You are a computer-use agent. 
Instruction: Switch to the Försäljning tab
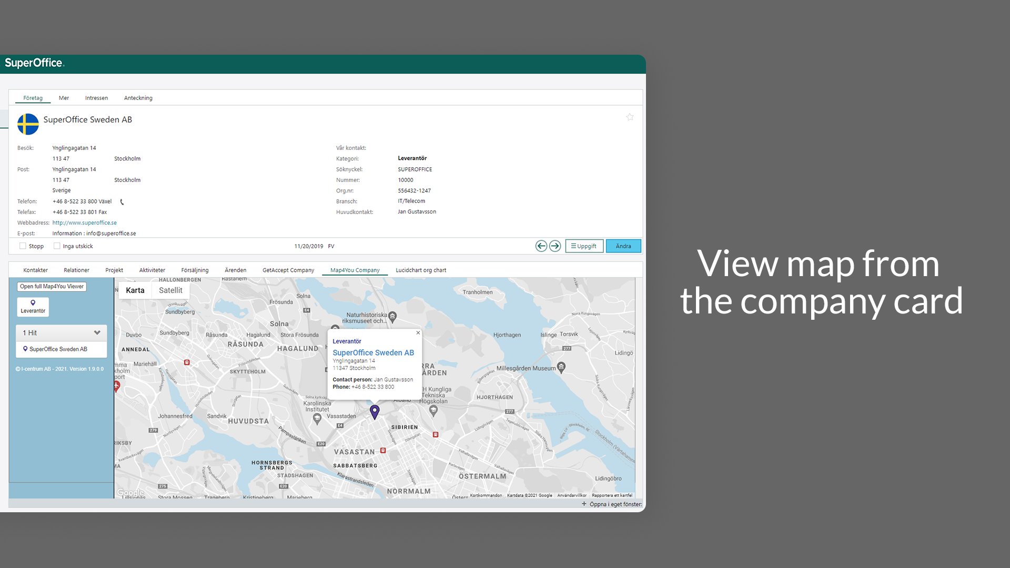click(195, 270)
